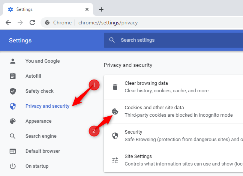Click the Security shield icon
243x176 pixels.
(115, 136)
